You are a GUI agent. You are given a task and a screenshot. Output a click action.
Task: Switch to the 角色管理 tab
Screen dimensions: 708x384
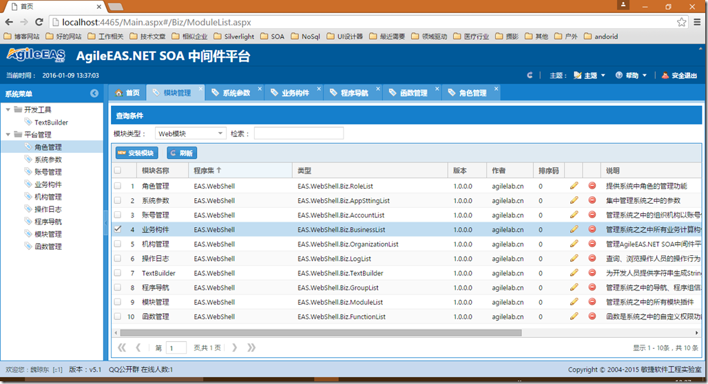(472, 92)
